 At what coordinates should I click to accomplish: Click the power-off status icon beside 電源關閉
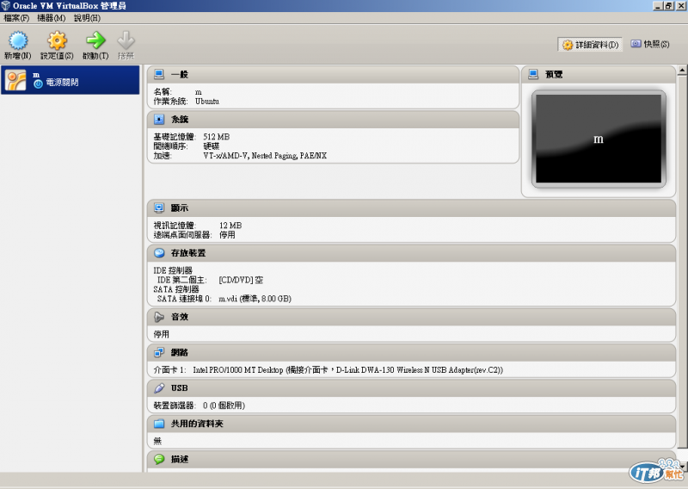pyautogui.click(x=38, y=83)
